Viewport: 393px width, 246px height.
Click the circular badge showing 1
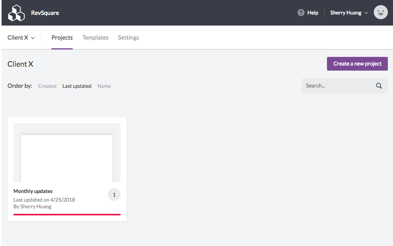(114, 194)
